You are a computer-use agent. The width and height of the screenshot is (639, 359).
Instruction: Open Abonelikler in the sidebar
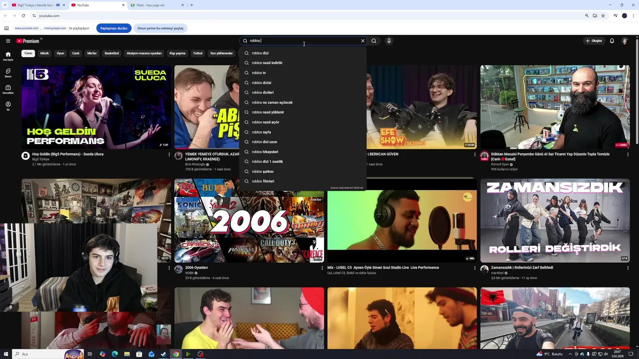pyautogui.click(x=8, y=89)
